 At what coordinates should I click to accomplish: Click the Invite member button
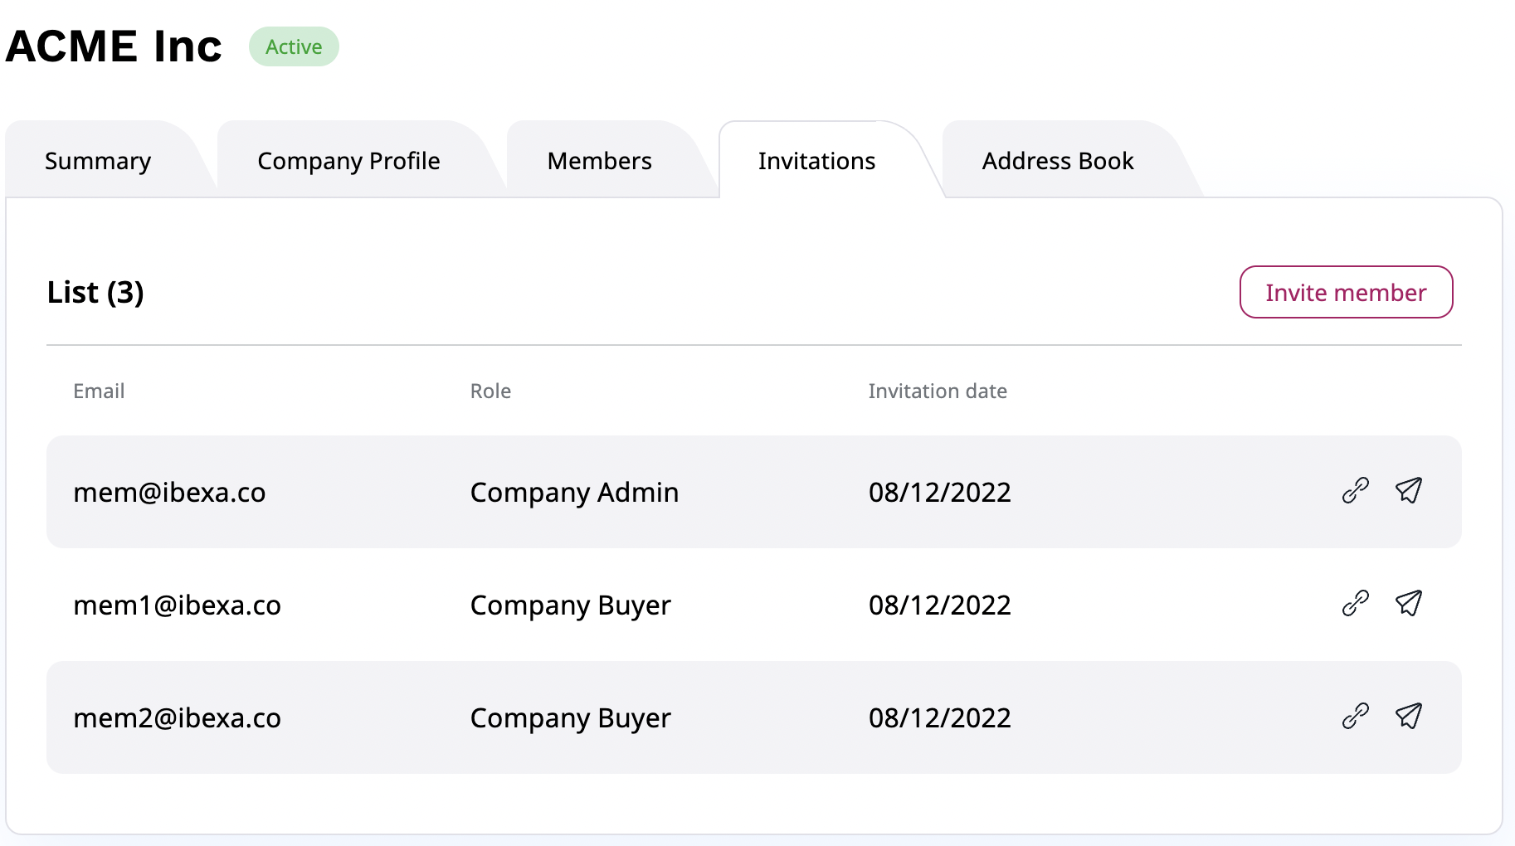(x=1346, y=292)
